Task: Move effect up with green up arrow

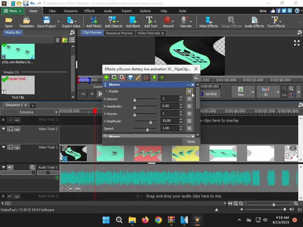Action: pos(162,78)
